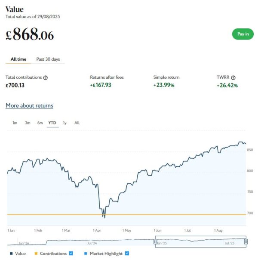The image size is (258, 260).
Task: Switch to the Past 30 days tab
Action: point(48,59)
